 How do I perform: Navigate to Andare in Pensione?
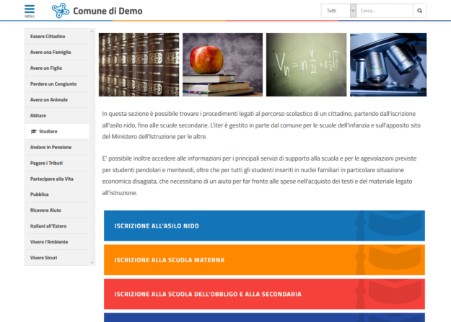tap(51, 147)
